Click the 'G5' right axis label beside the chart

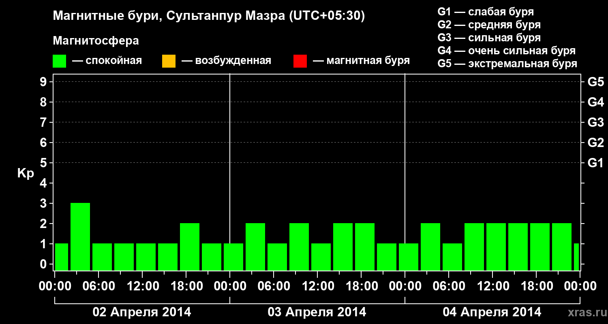(x=596, y=82)
